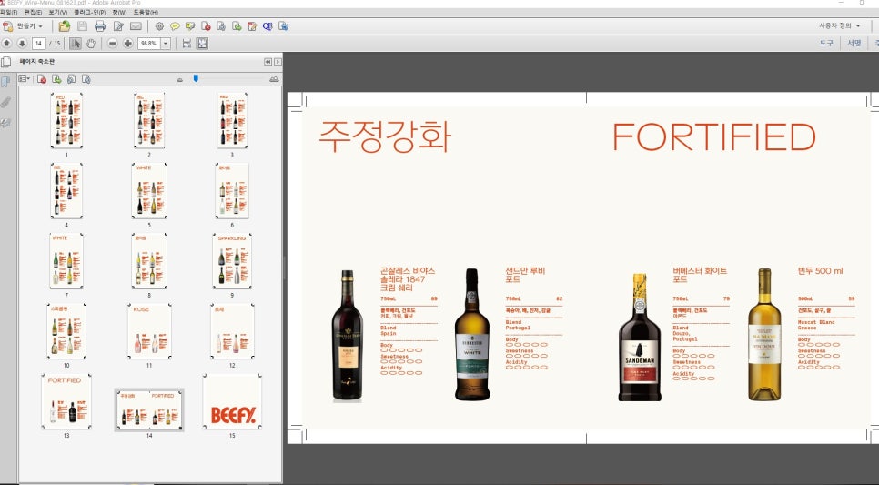The image size is (879, 485).
Task: Open the Attachments paperclip sidebar panel
Action: (5, 102)
